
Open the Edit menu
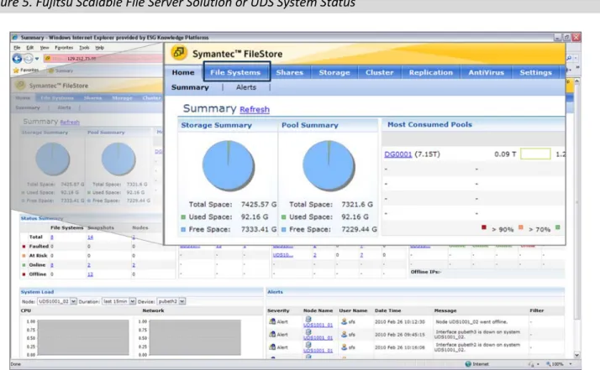[30, 48]
